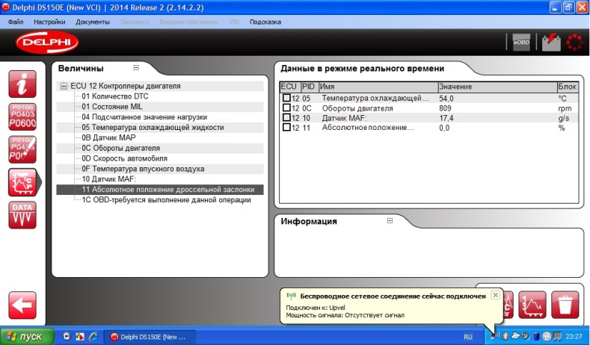Viewport: 590px width, 345px height.
Task: Click the Блок column header
Action: (x=568, y=87)
